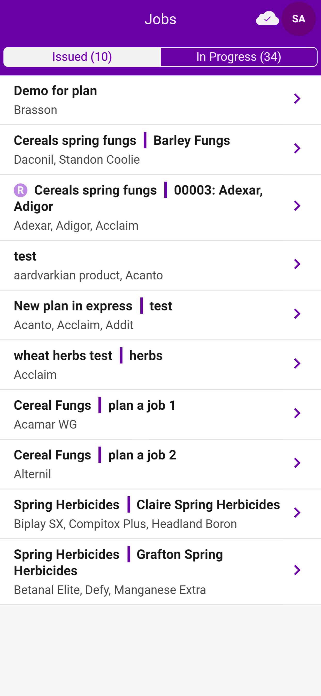Open the cloud sync status icon
321x696 pixels.
pos(267,18)
